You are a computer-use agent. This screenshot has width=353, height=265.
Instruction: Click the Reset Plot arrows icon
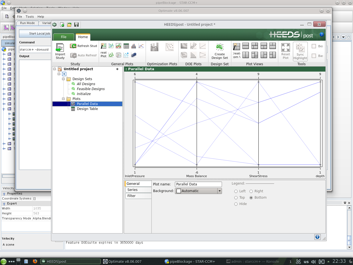click(285, 48)
